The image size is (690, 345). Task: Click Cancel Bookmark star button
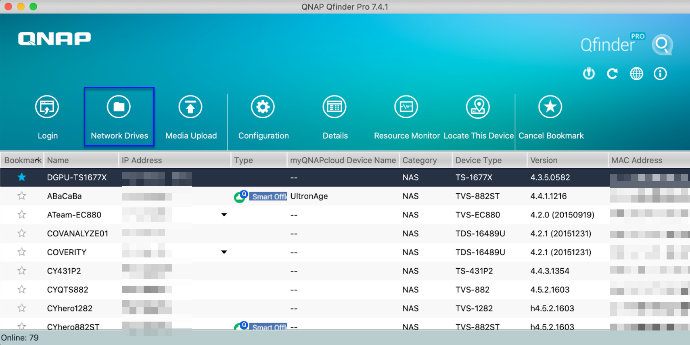tap(550, 117)
